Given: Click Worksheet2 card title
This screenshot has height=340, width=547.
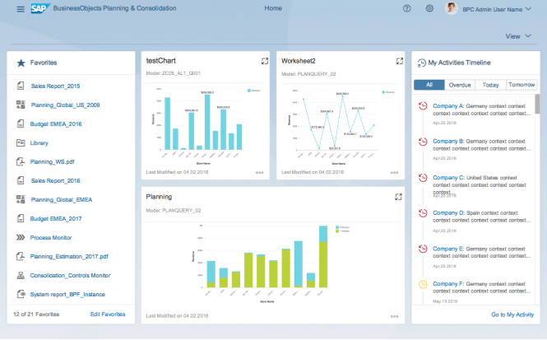Looking at the screenshot, I should coord(299,61).
